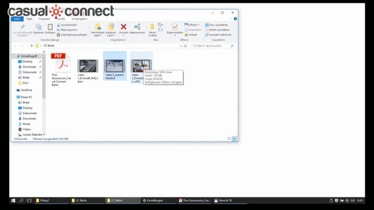The height and width of the screenshot is (210, 374).
Task: Open the Kopieren nach dropdown
Action: pos(111,30)
